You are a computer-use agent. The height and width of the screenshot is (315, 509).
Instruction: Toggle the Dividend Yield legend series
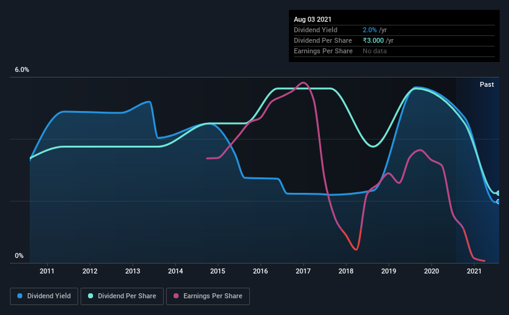(45, 296)
